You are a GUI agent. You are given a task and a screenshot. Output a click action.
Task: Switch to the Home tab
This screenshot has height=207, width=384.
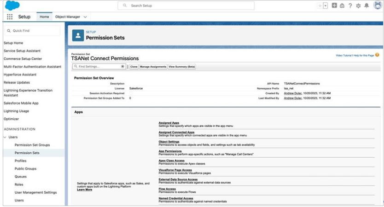[x=44, y=17]
